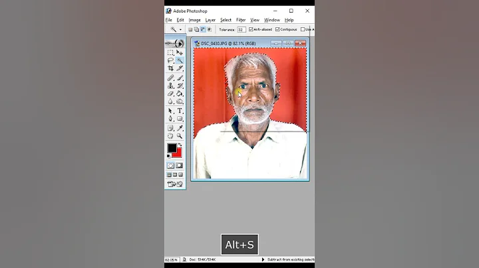The height and width of the screenshot is (268, 479).
Task: Select the Clone Stamp tool
Action: point(170,86)
